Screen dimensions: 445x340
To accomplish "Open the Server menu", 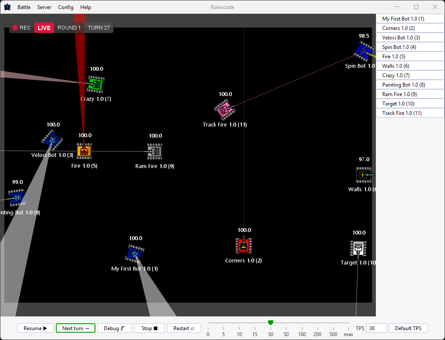I will coord(44,7).
